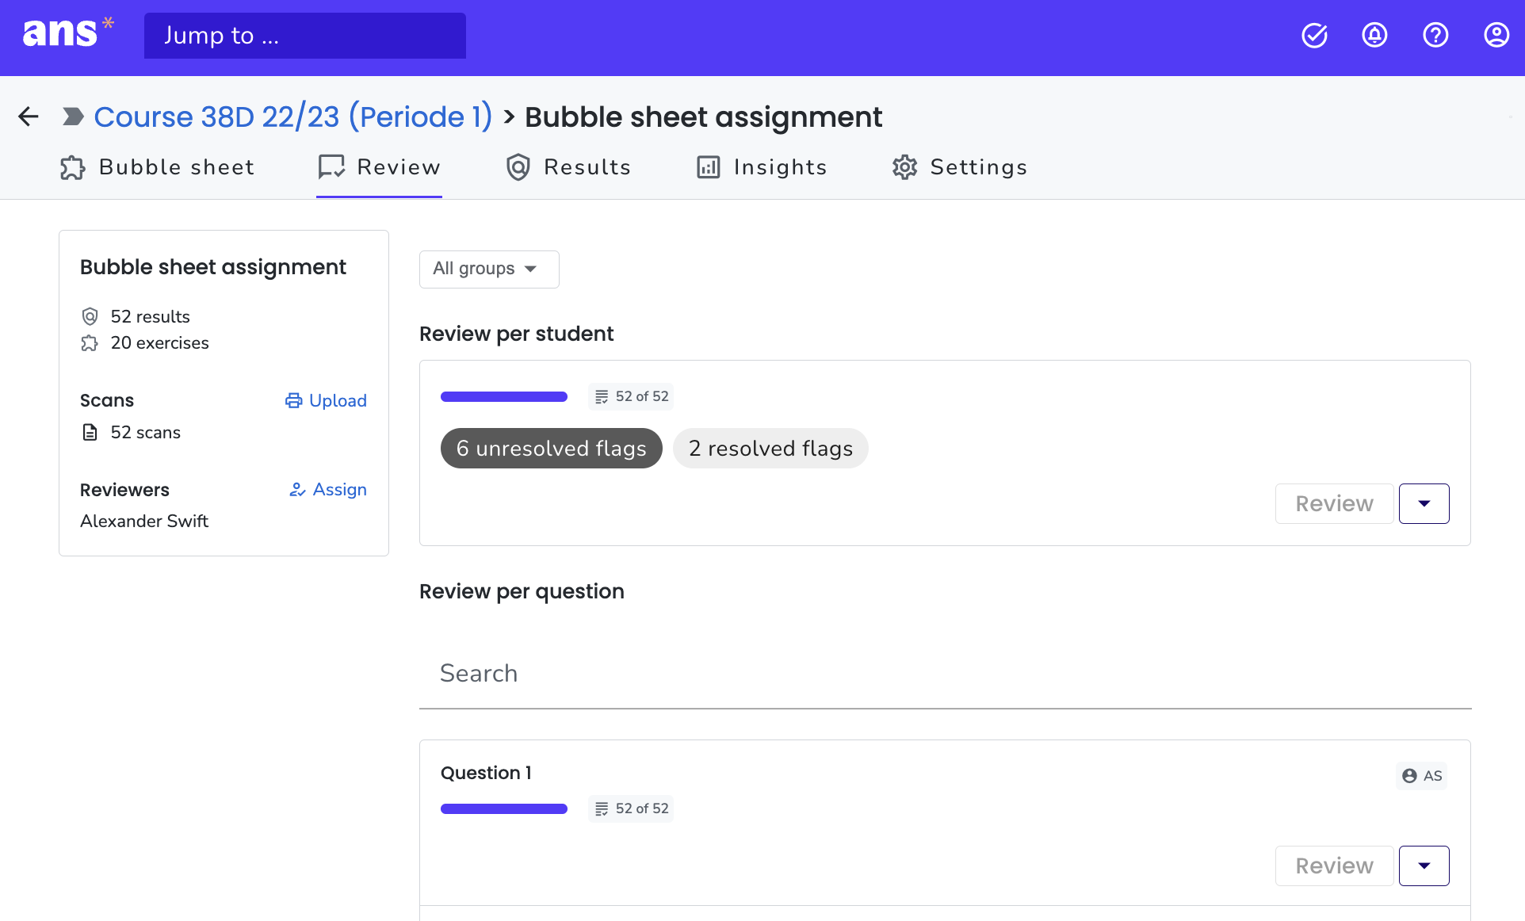Click the ans logo in header
The image size is (1525, 921).
pos(68,33)
